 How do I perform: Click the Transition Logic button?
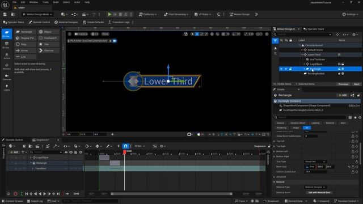(119, 22)
